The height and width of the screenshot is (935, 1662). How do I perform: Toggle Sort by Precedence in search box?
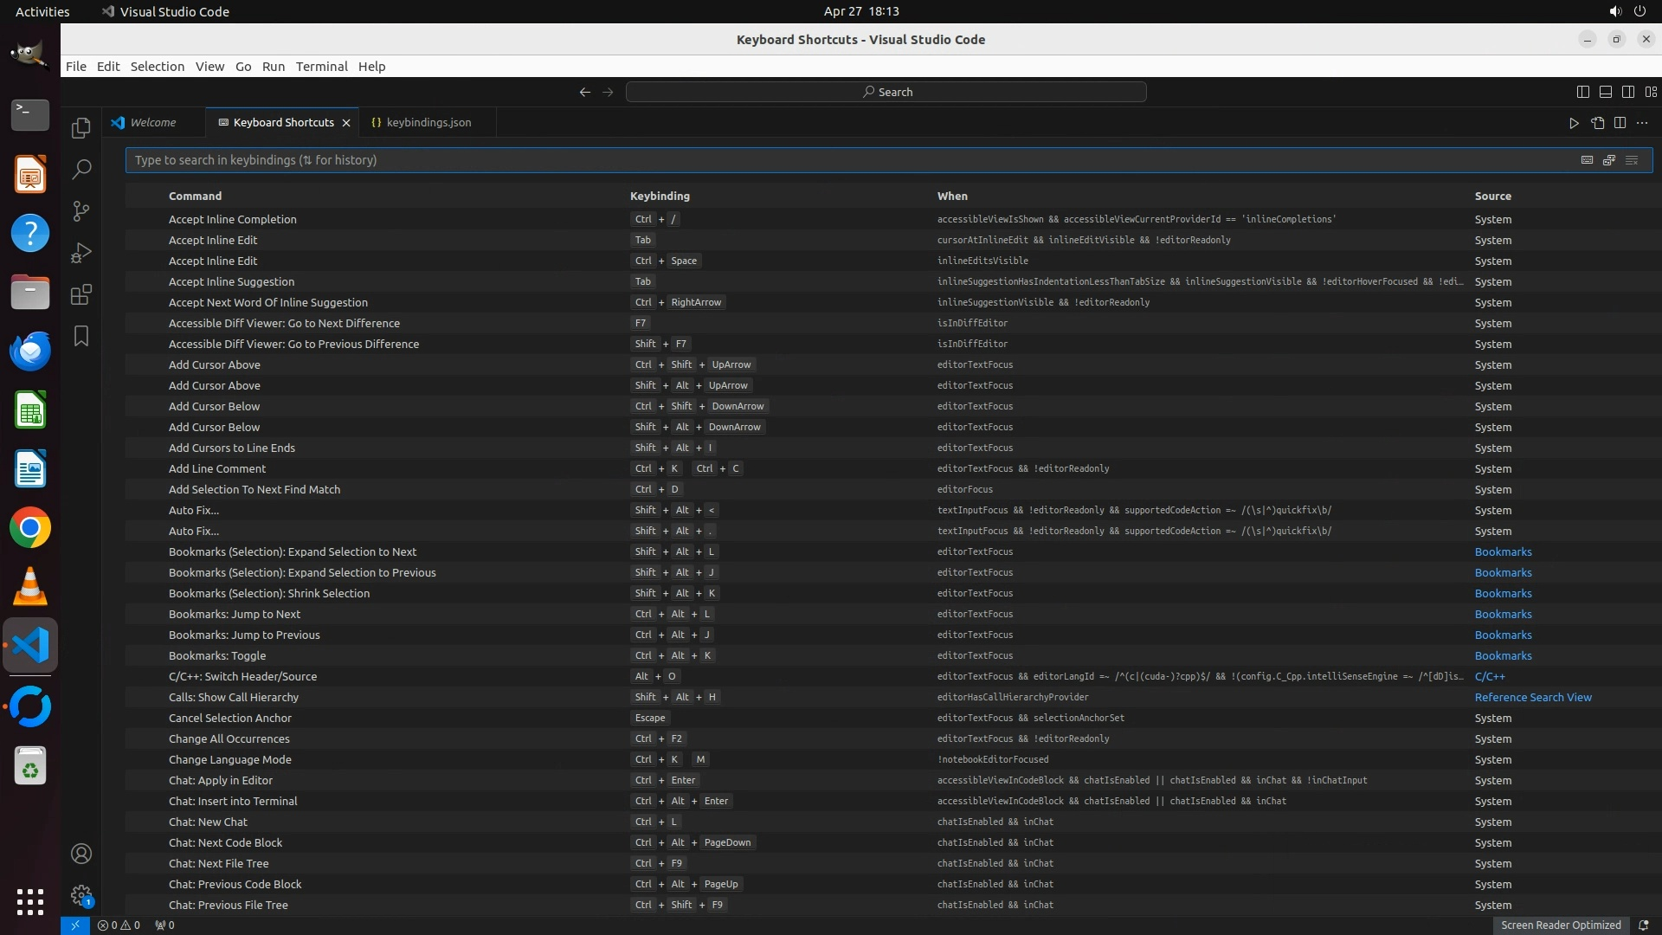coord(1609,160)
